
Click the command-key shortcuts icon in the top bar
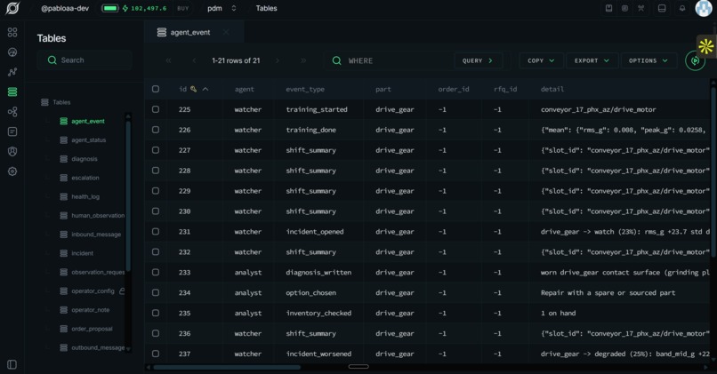pos(641,8)
